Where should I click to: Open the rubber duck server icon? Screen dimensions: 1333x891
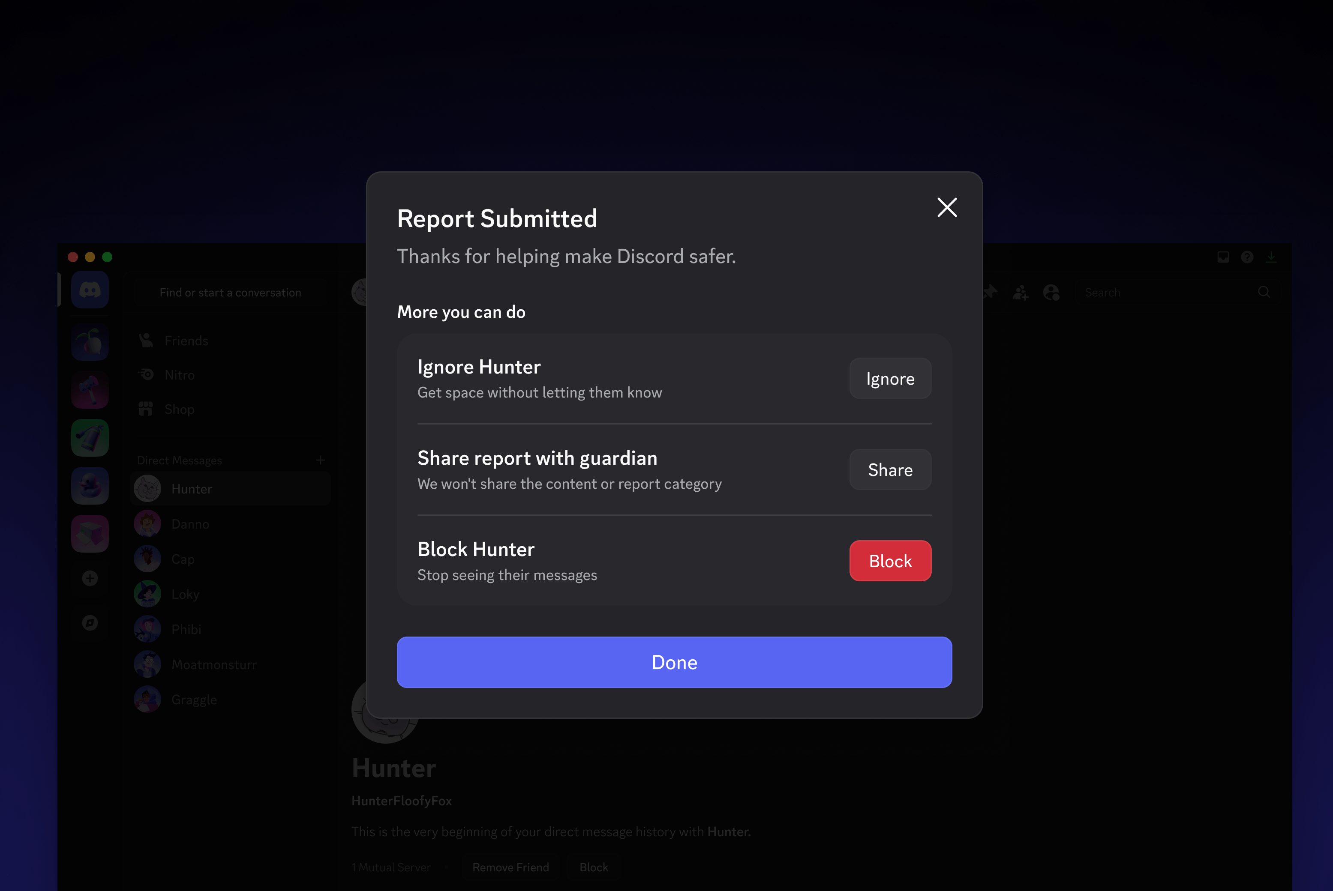click(x=90, y=487)
